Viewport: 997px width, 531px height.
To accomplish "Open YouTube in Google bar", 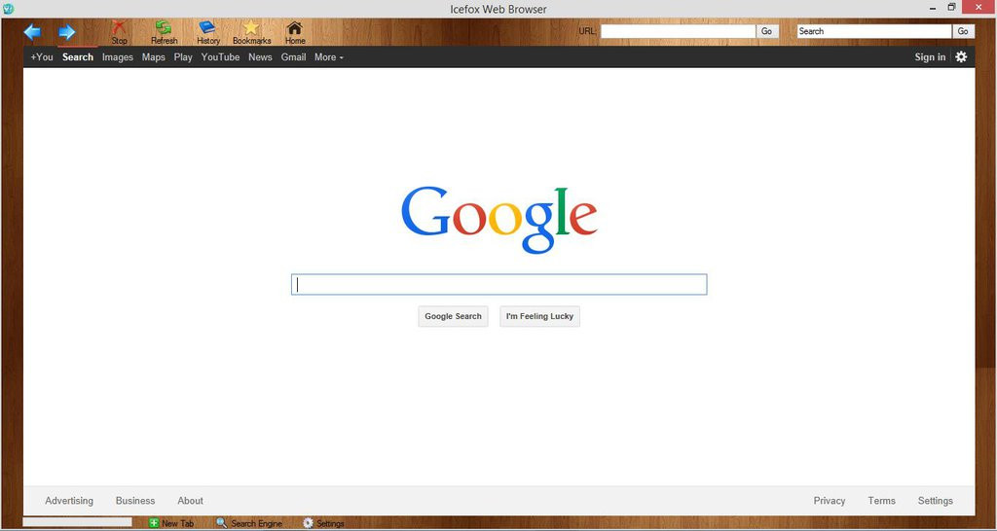I will pyautogui.click(x=220, y=57).
